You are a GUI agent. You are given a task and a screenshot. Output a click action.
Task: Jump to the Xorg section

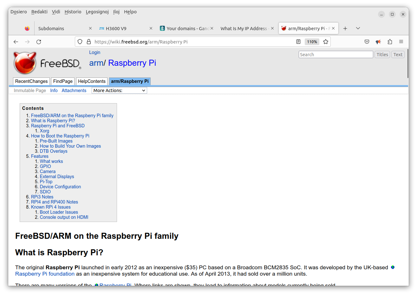pyautogui.click(x=44, y=131)
